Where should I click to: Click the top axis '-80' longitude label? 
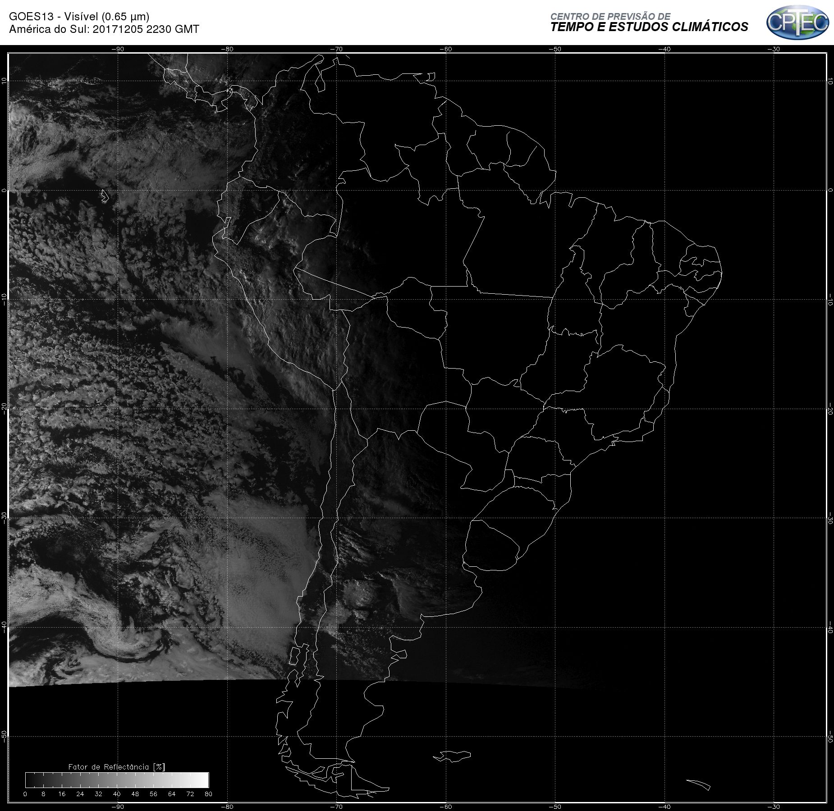point(227,49)
